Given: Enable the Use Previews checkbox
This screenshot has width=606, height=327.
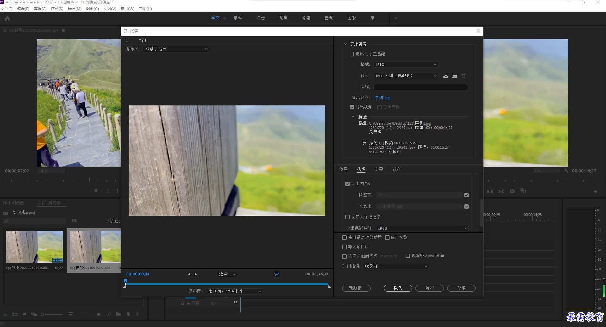Looking at the screenshot, I should coord(387,238).
